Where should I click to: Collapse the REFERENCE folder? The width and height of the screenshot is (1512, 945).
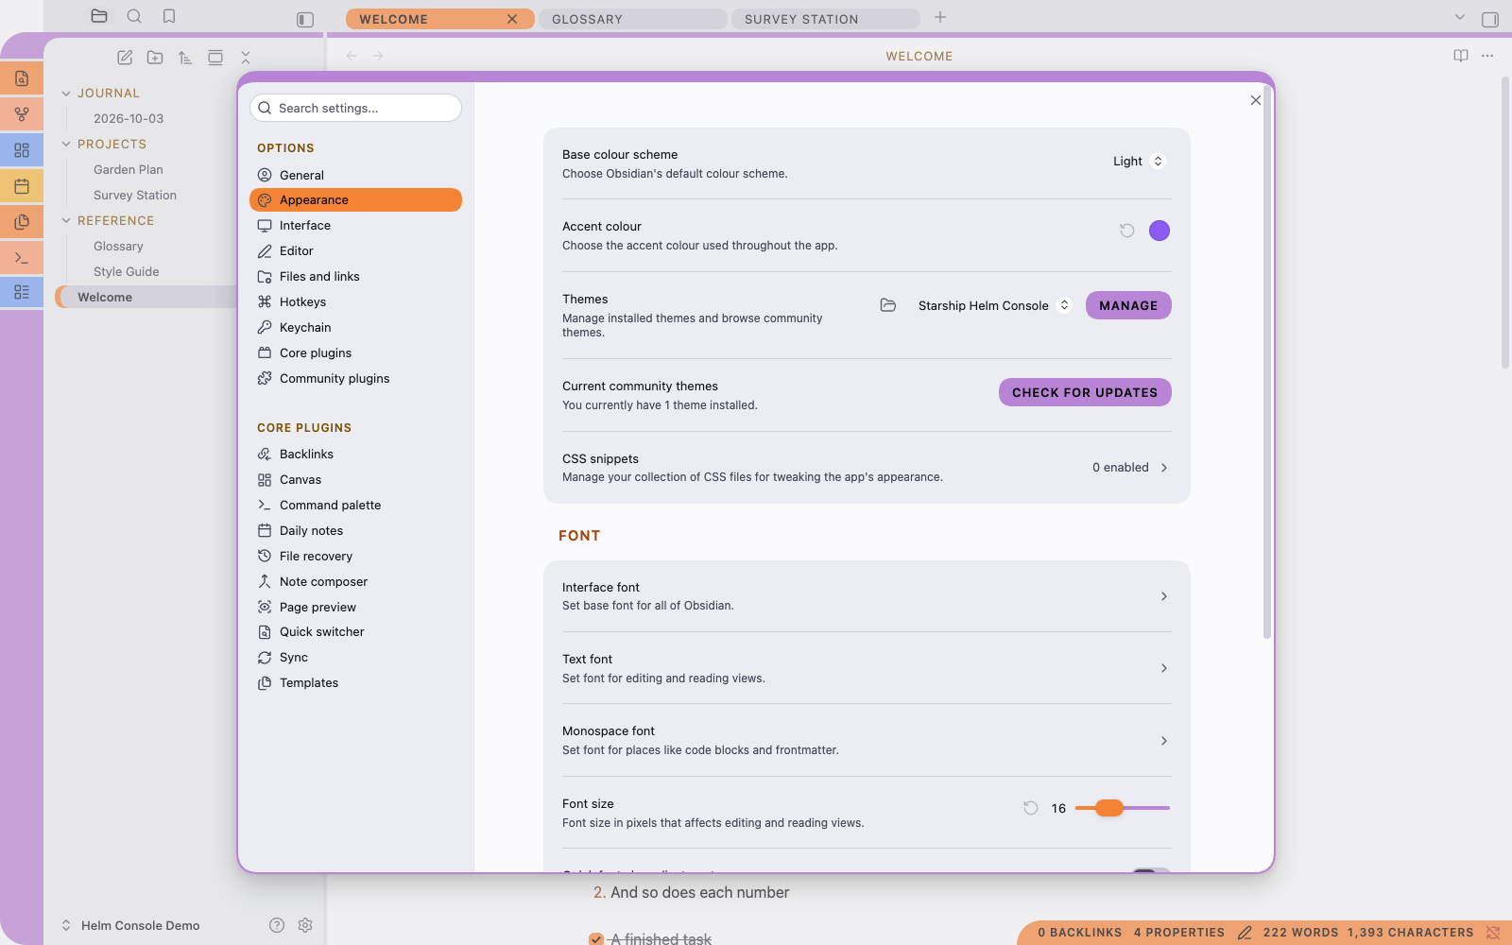[66, 221]
